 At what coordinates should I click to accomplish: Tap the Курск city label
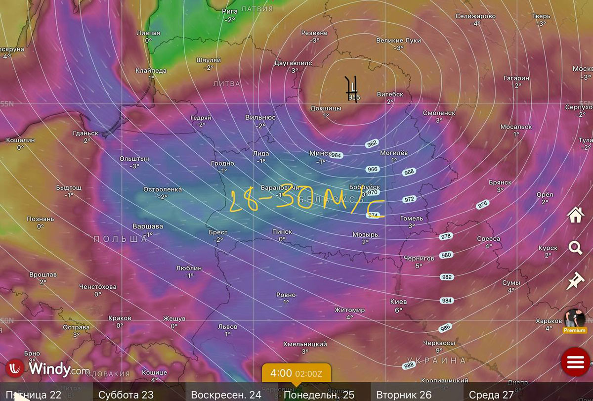(548, 248)
